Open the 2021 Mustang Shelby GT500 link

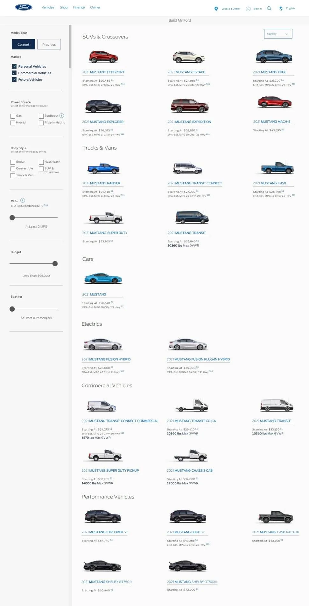pyautogui.click(x=192, y=582)
